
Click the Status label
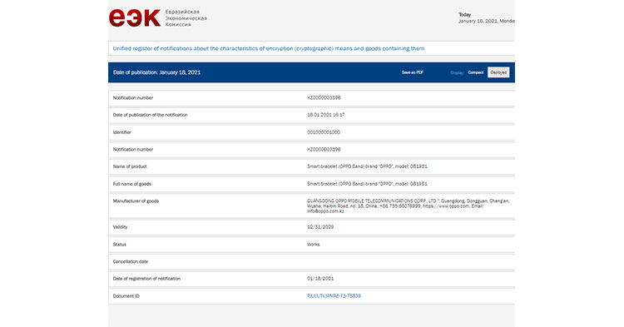[x=119, y=245]
